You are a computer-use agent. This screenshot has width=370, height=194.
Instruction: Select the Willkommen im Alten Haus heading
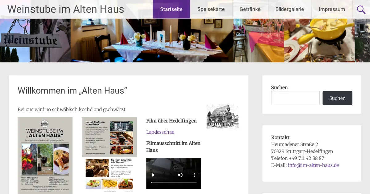coord(72,91)
